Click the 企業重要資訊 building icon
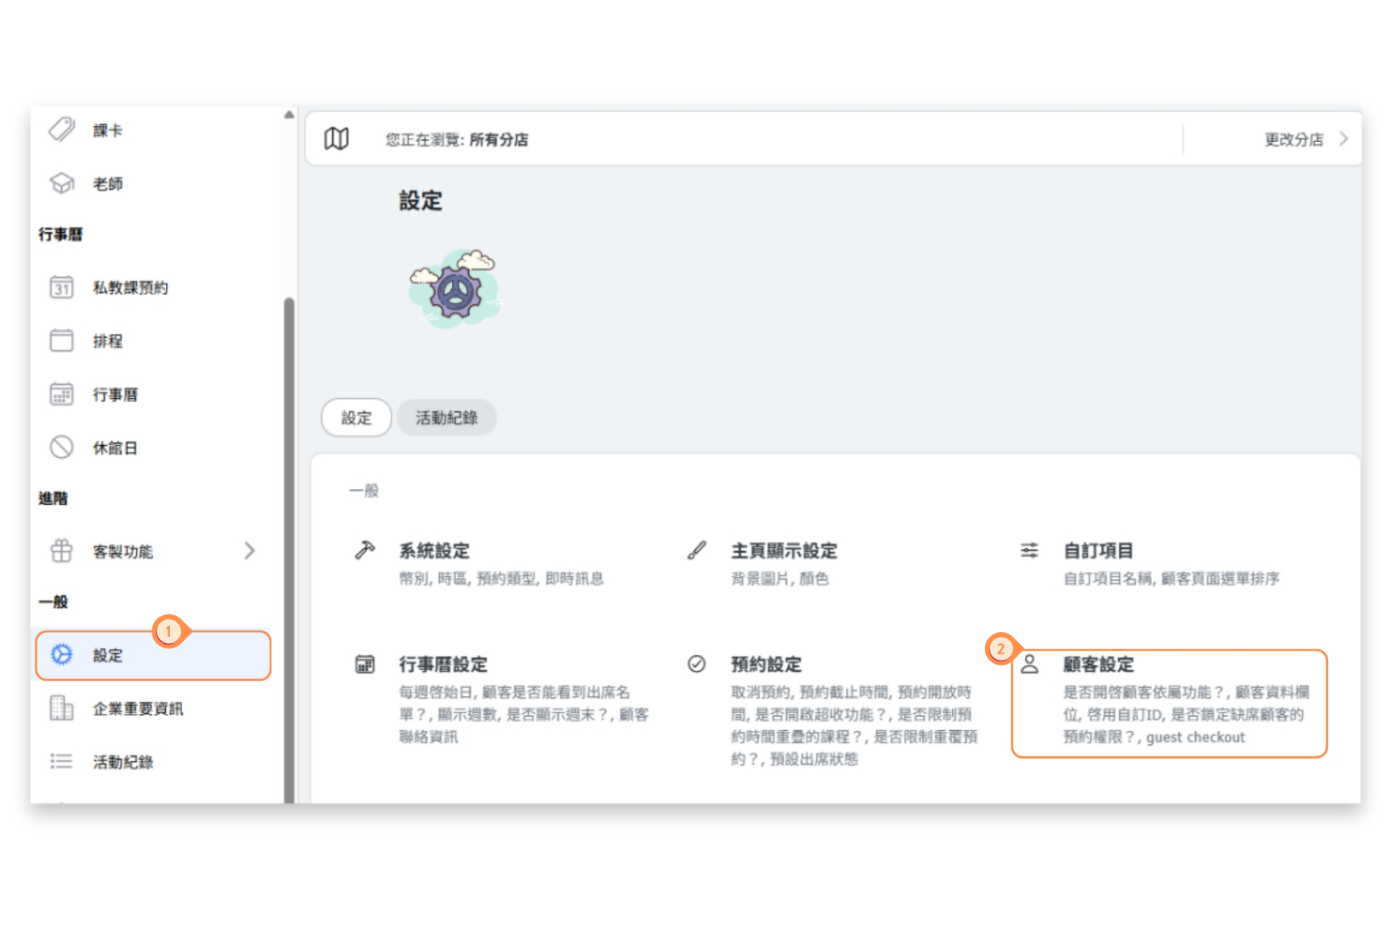The height and width of the screenshot is (928, 1392). (61, 708)
